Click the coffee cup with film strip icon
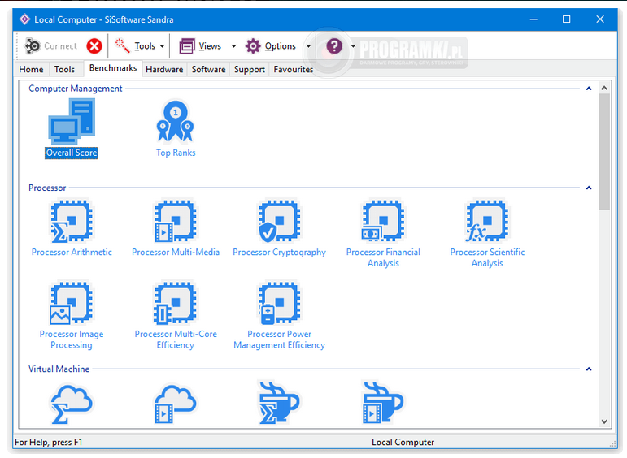The image size is (627, 458). click(x=383, y=403)
